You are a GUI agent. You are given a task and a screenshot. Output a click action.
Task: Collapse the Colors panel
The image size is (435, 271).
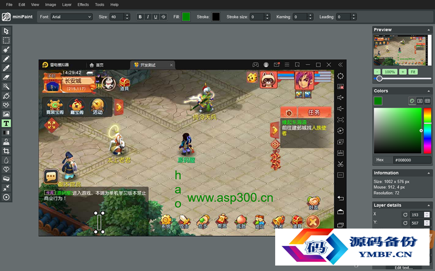tap(428, 91)
